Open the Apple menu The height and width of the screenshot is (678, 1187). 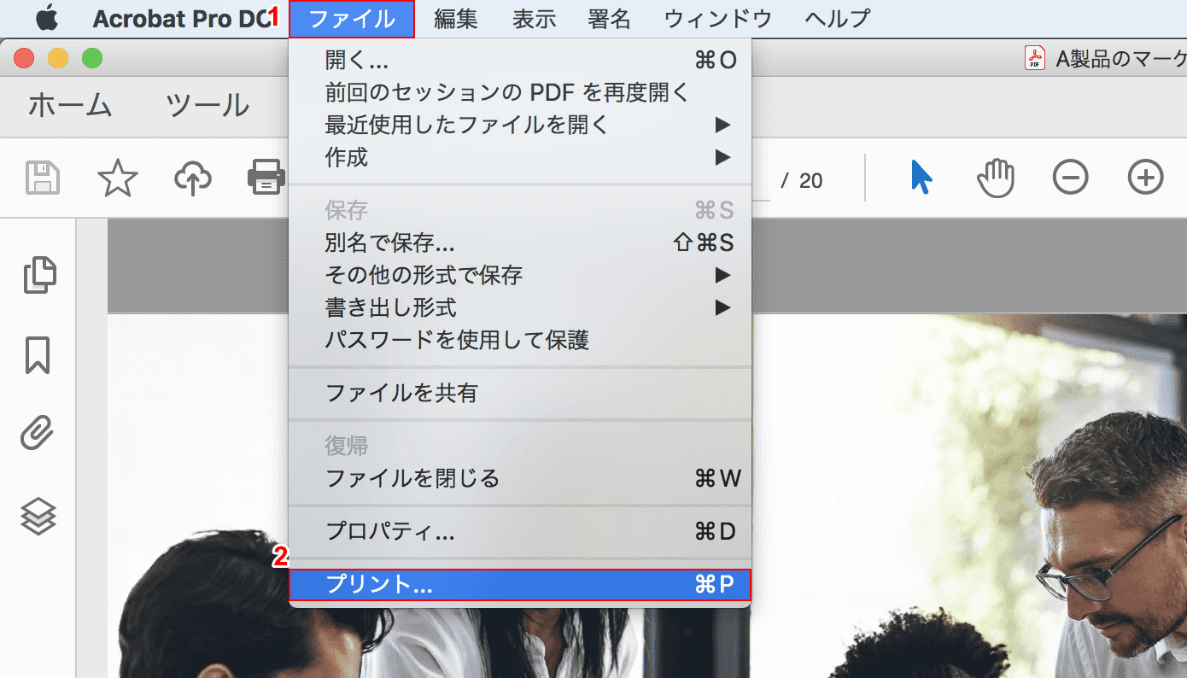click(47, 18)
